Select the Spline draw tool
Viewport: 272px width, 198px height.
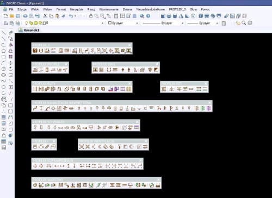pos(3,81)
